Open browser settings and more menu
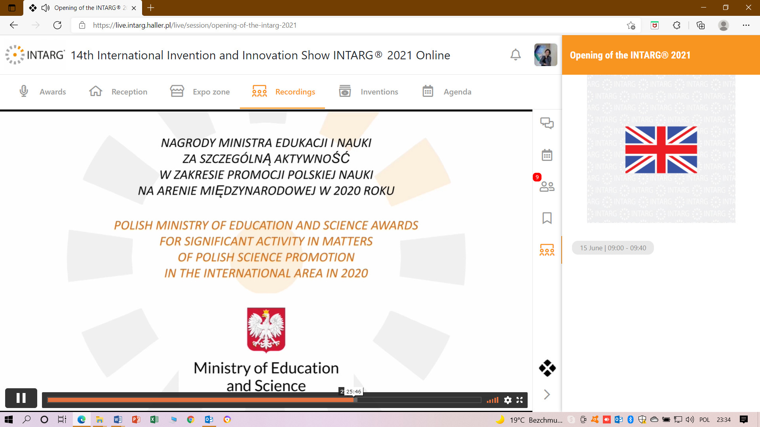 (746, 25)
